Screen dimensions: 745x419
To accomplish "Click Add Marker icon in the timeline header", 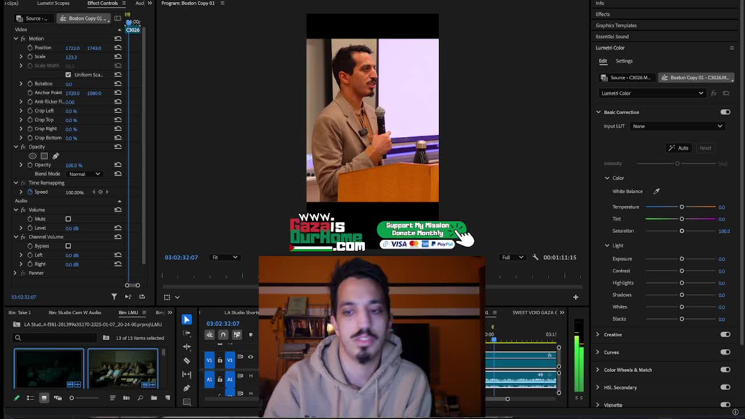I will tap(251, 335).
